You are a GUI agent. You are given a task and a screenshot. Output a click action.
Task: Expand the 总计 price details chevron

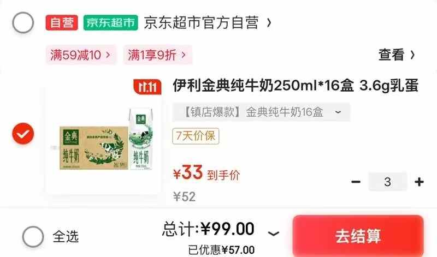[274, 234]
